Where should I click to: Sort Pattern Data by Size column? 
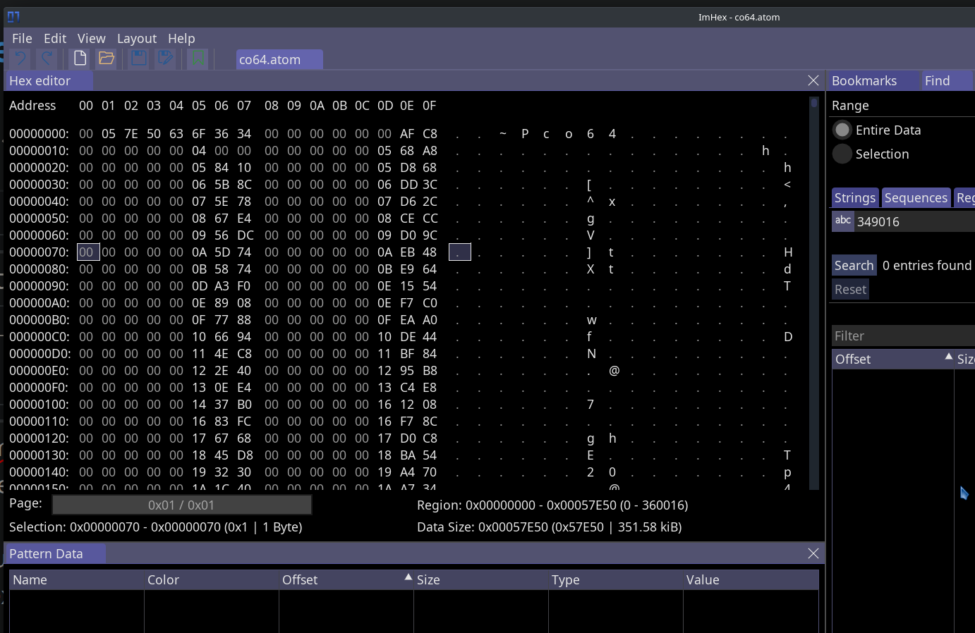(480, 579)
